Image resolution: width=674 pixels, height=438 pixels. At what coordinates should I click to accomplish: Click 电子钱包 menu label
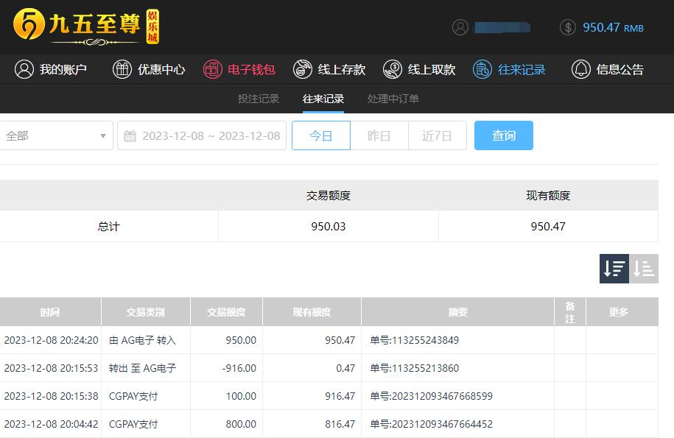251,69
